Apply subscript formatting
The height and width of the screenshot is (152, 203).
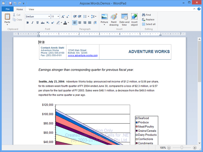point(48,23)
